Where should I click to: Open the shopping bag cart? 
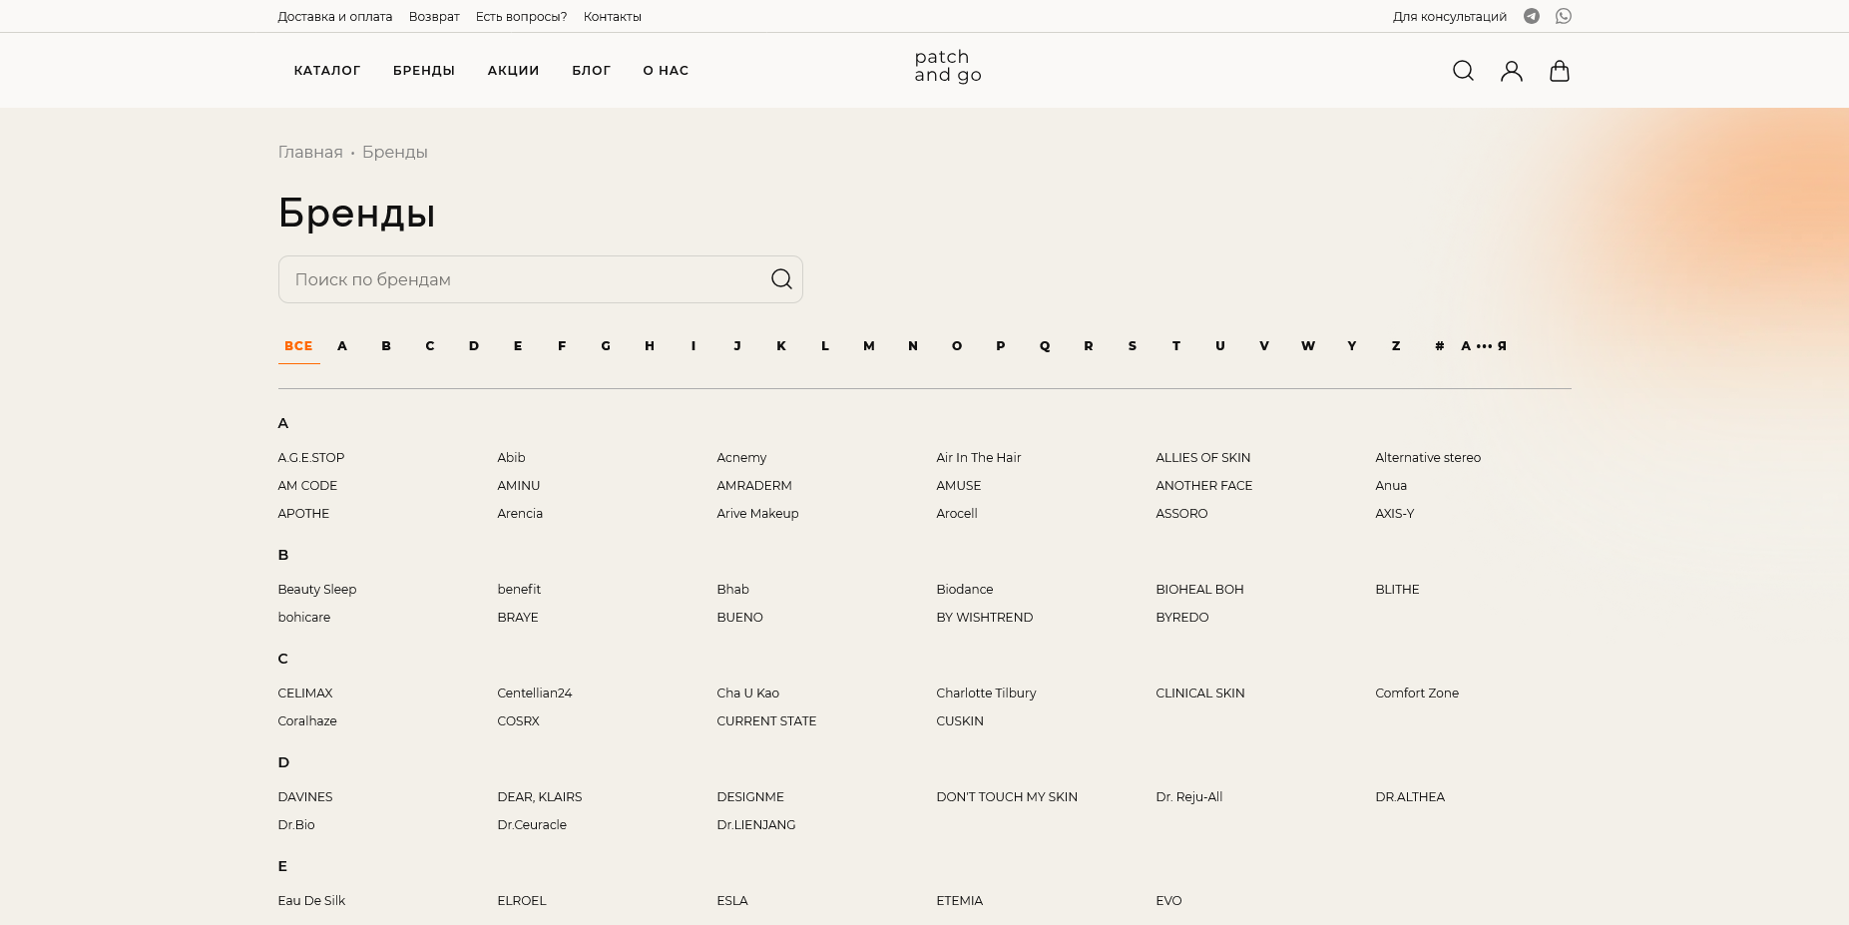click(x=1560, y=71)
